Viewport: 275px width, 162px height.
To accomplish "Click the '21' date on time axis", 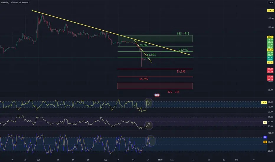I will pos(148,160).
